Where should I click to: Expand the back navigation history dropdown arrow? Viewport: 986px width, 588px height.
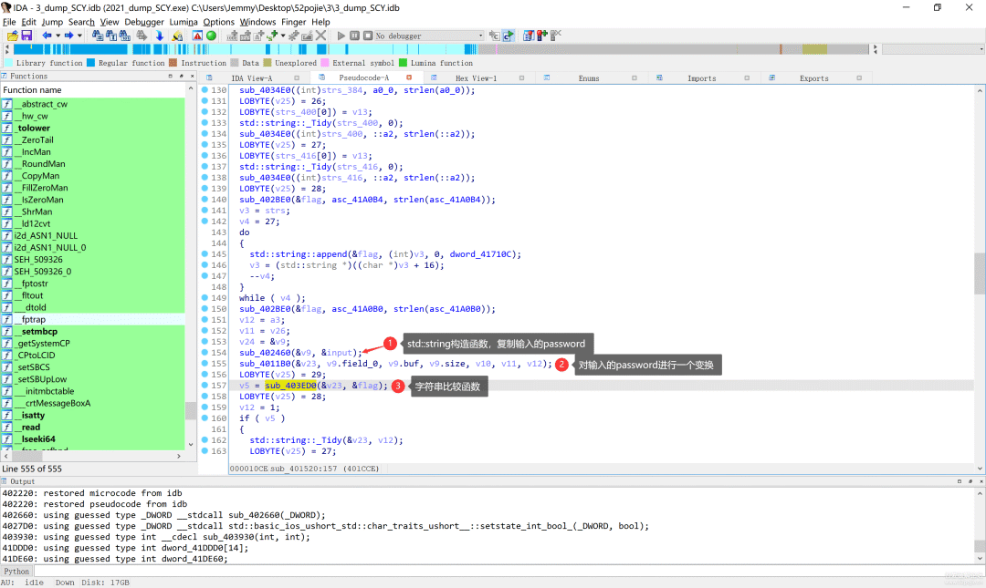coord(57,36)
